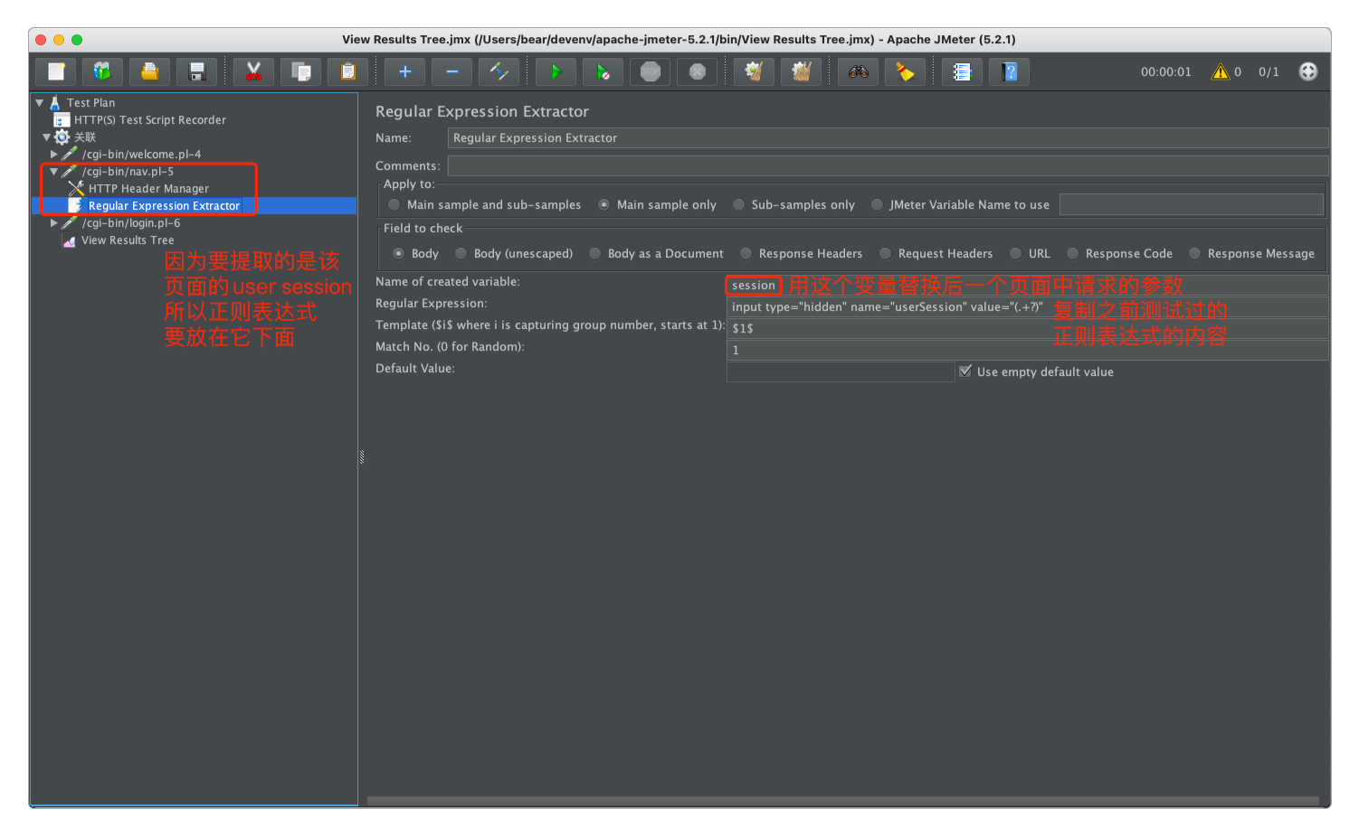Select the 关联 thread group
The image size is (1359, 836).
[85, 137]
